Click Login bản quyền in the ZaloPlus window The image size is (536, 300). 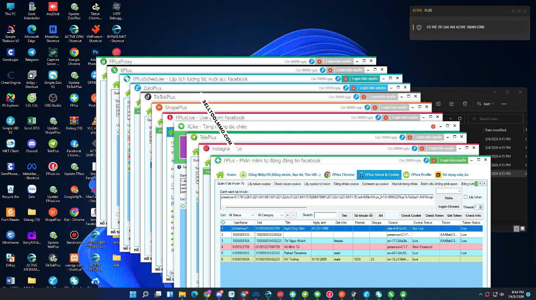(372, 88)
